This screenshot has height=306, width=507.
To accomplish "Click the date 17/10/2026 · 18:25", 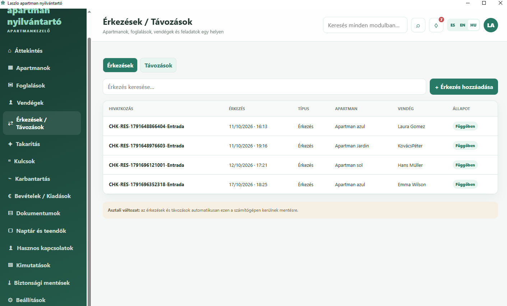I will 248,185.
